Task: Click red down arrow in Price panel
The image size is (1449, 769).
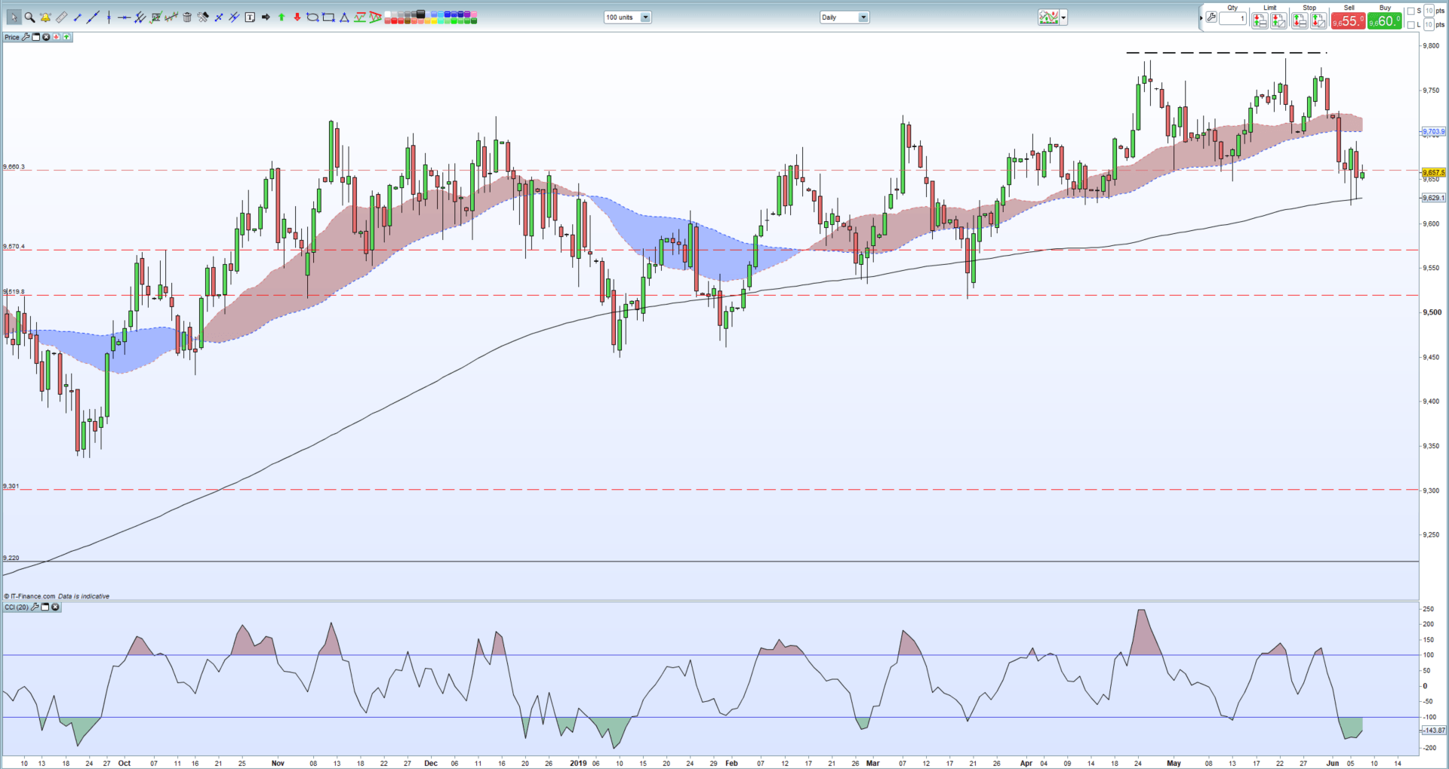Action: [57, 37]
